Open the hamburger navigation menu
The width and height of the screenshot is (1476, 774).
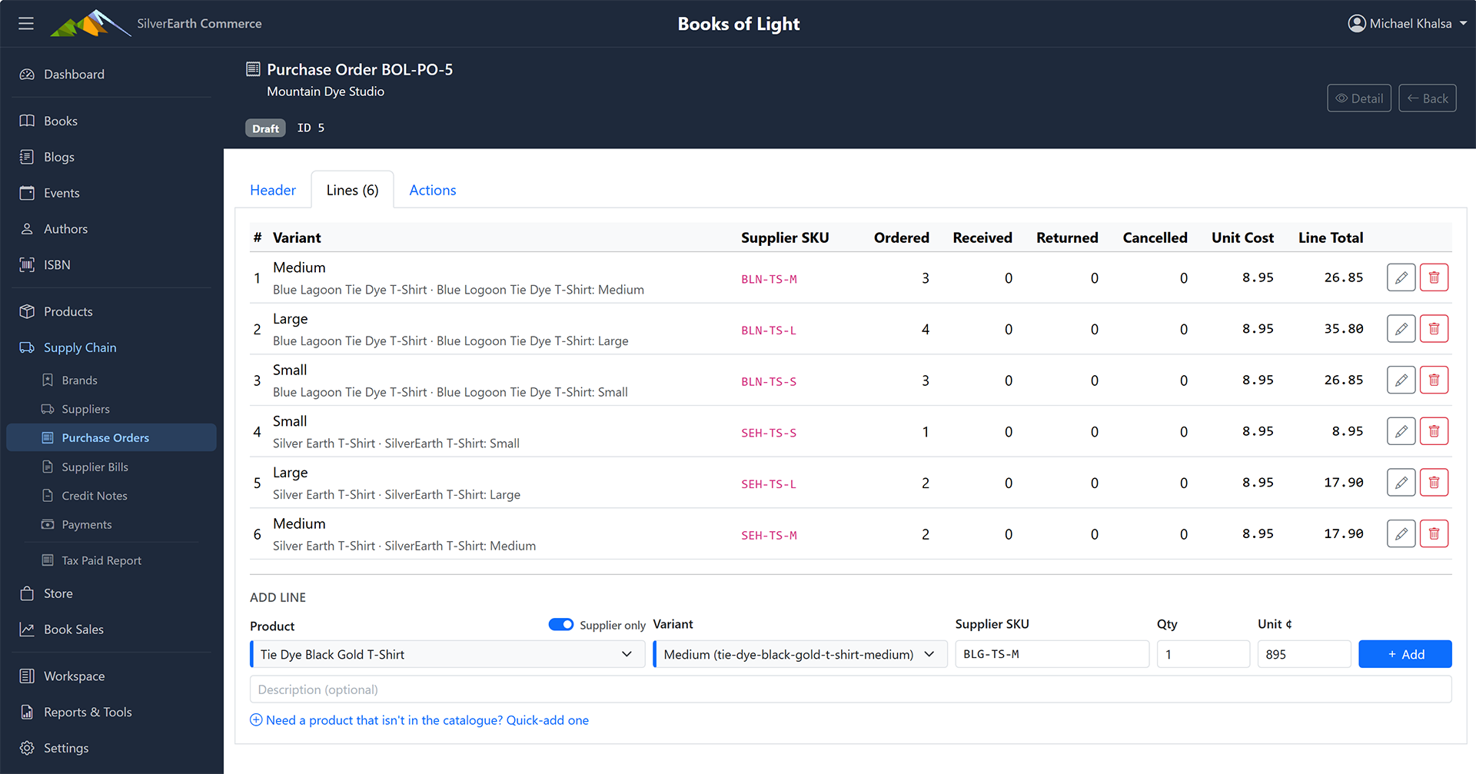click(x=26, y=24)
